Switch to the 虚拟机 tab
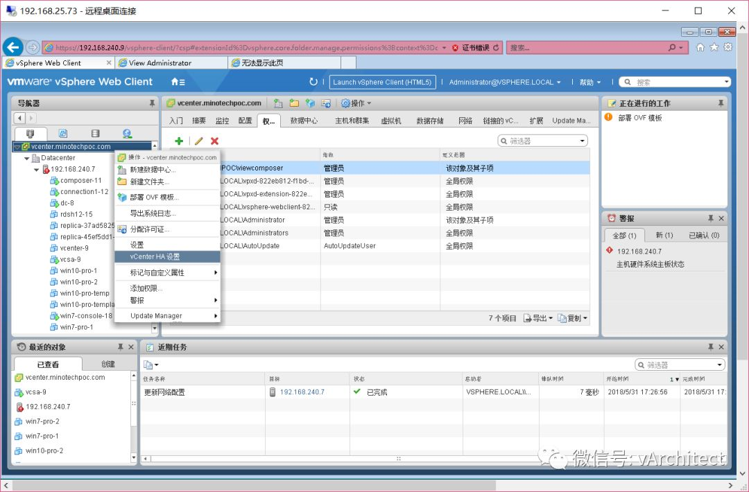The image size is (749, 492). [390, 121]
